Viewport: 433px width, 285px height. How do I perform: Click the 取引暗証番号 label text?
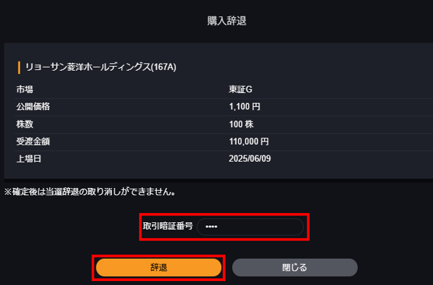[x=168, y=227]
